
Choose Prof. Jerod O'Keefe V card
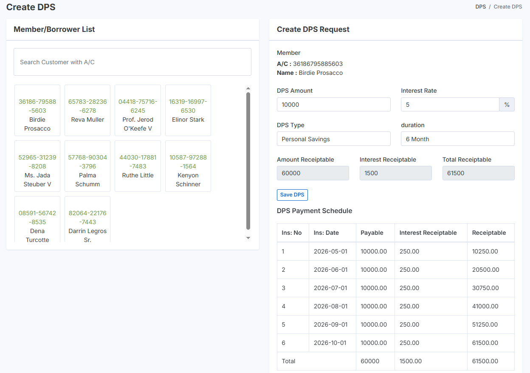click(x=138, y=111)
